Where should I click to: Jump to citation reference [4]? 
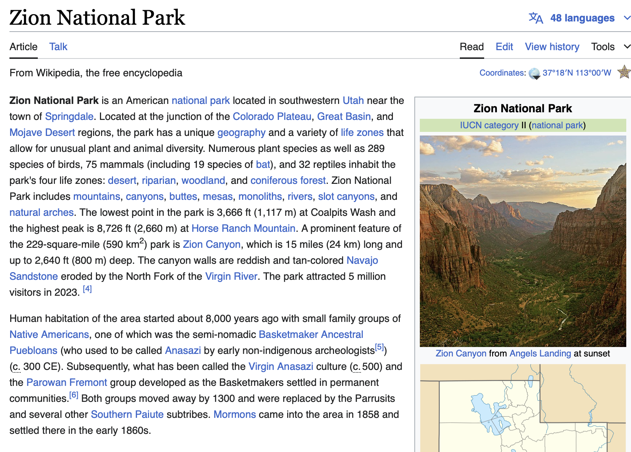pos(87,289)
